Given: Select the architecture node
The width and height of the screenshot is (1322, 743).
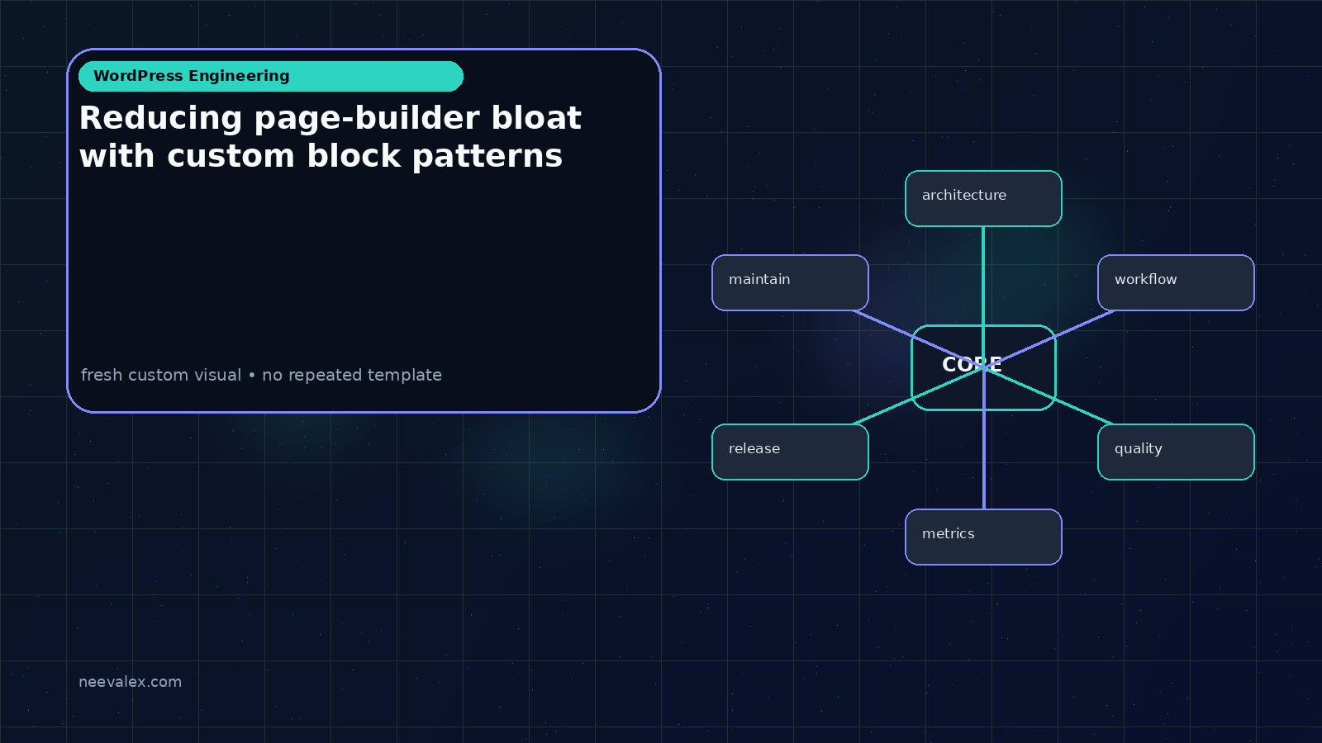Looking at the screenshot, I should (x=983, y=198).
